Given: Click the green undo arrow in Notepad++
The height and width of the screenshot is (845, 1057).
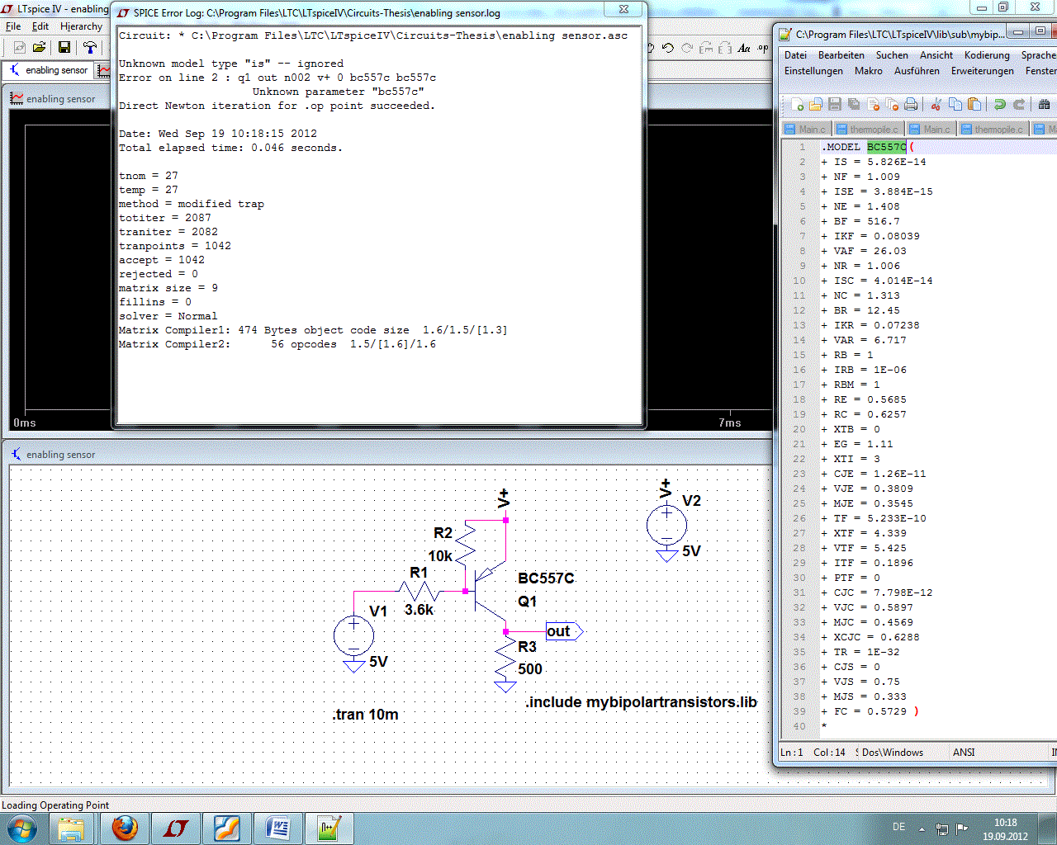Looking at the screenshot, I should 999,104.
